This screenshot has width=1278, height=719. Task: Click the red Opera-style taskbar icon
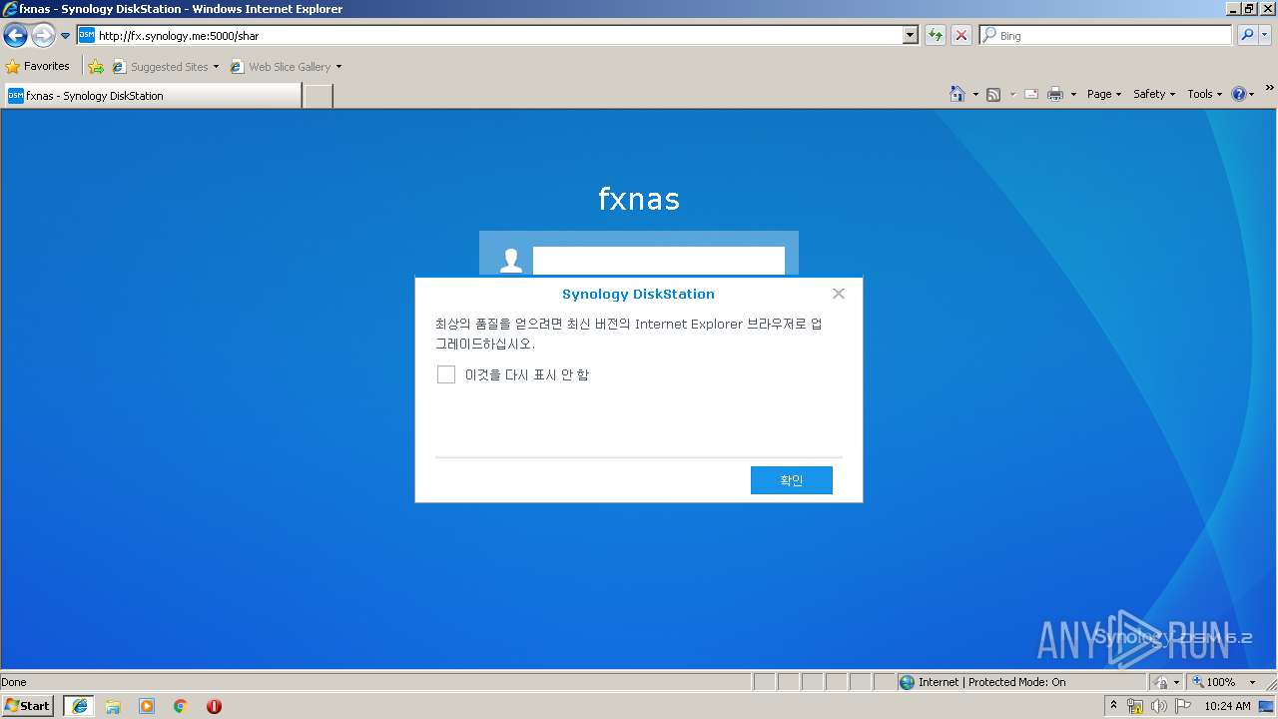coord(214,706)
